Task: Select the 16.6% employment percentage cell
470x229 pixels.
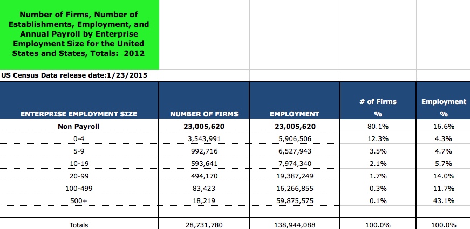Action: point(444,126)
